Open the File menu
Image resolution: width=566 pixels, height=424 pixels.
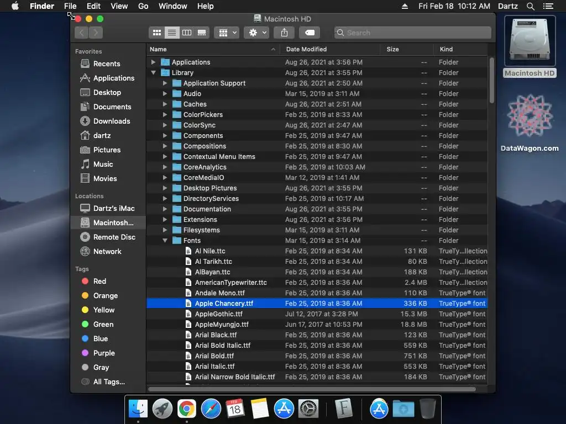tap(70, 6)
